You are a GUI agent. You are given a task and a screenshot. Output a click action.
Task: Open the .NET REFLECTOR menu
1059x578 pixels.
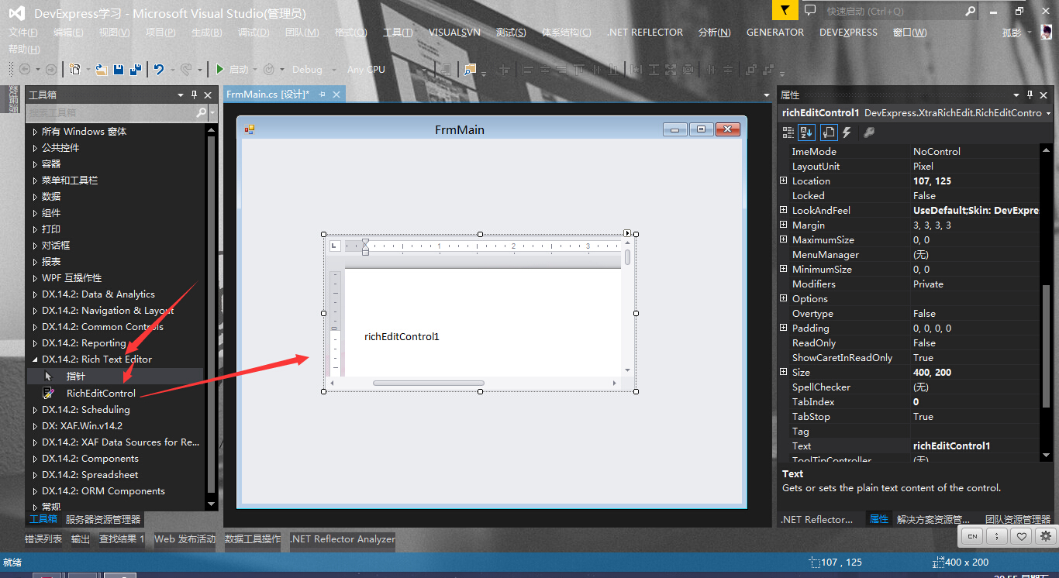(x=645, y=33)
